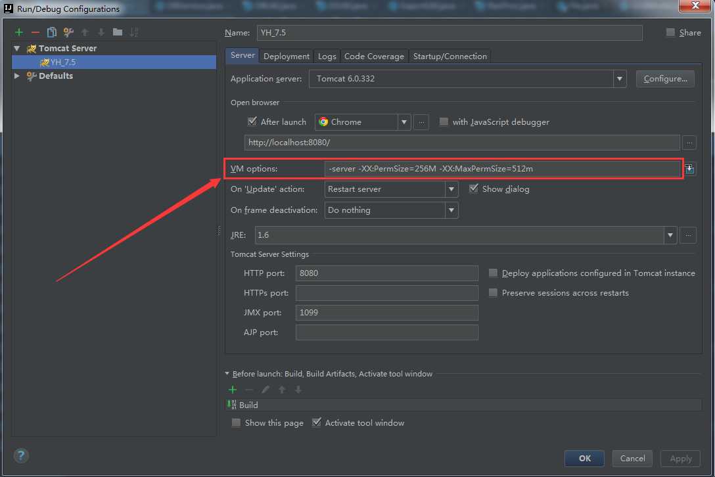Move the configuration down with the toolbar arrow
Viewport: 715px width, 477px height.
[101, 32]
